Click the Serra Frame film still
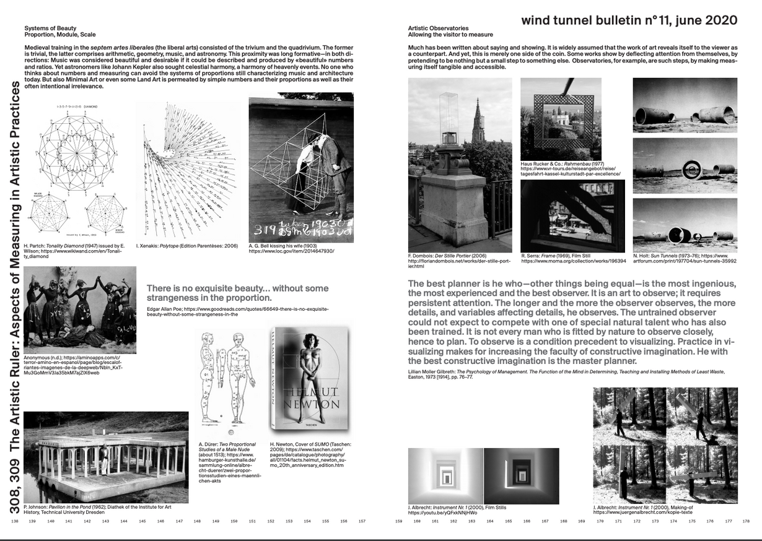 tap(572, 215)
